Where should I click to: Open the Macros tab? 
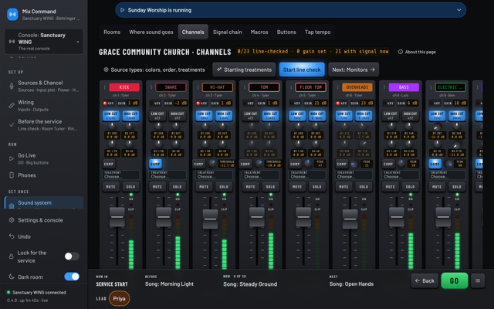coord(259,32)
